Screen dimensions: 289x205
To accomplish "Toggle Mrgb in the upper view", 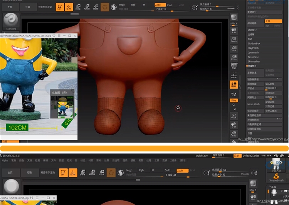I will (x=122, y=5).
